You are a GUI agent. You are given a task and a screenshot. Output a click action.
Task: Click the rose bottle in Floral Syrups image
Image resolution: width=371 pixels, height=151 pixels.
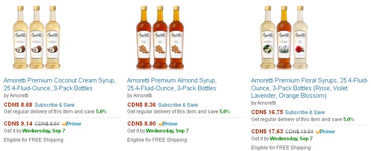tap(300, 37)
